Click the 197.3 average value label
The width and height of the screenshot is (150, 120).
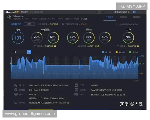pos(141,64)
